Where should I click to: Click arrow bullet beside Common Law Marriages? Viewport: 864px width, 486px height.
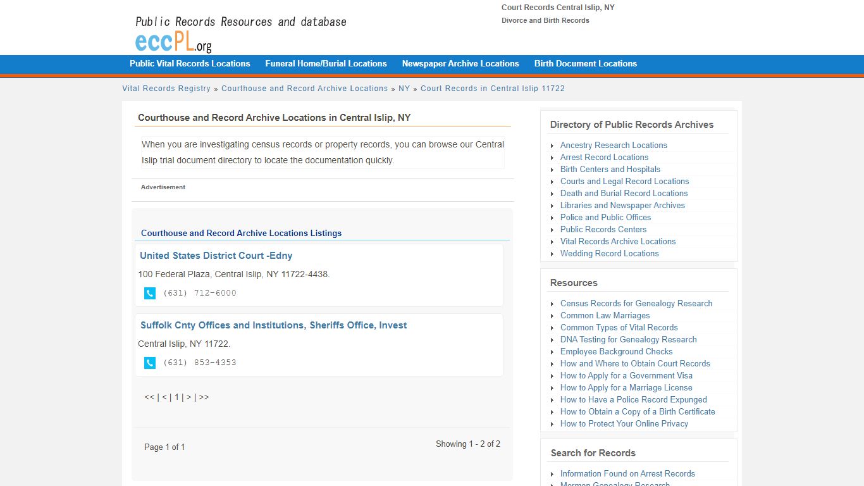(552, 316)
